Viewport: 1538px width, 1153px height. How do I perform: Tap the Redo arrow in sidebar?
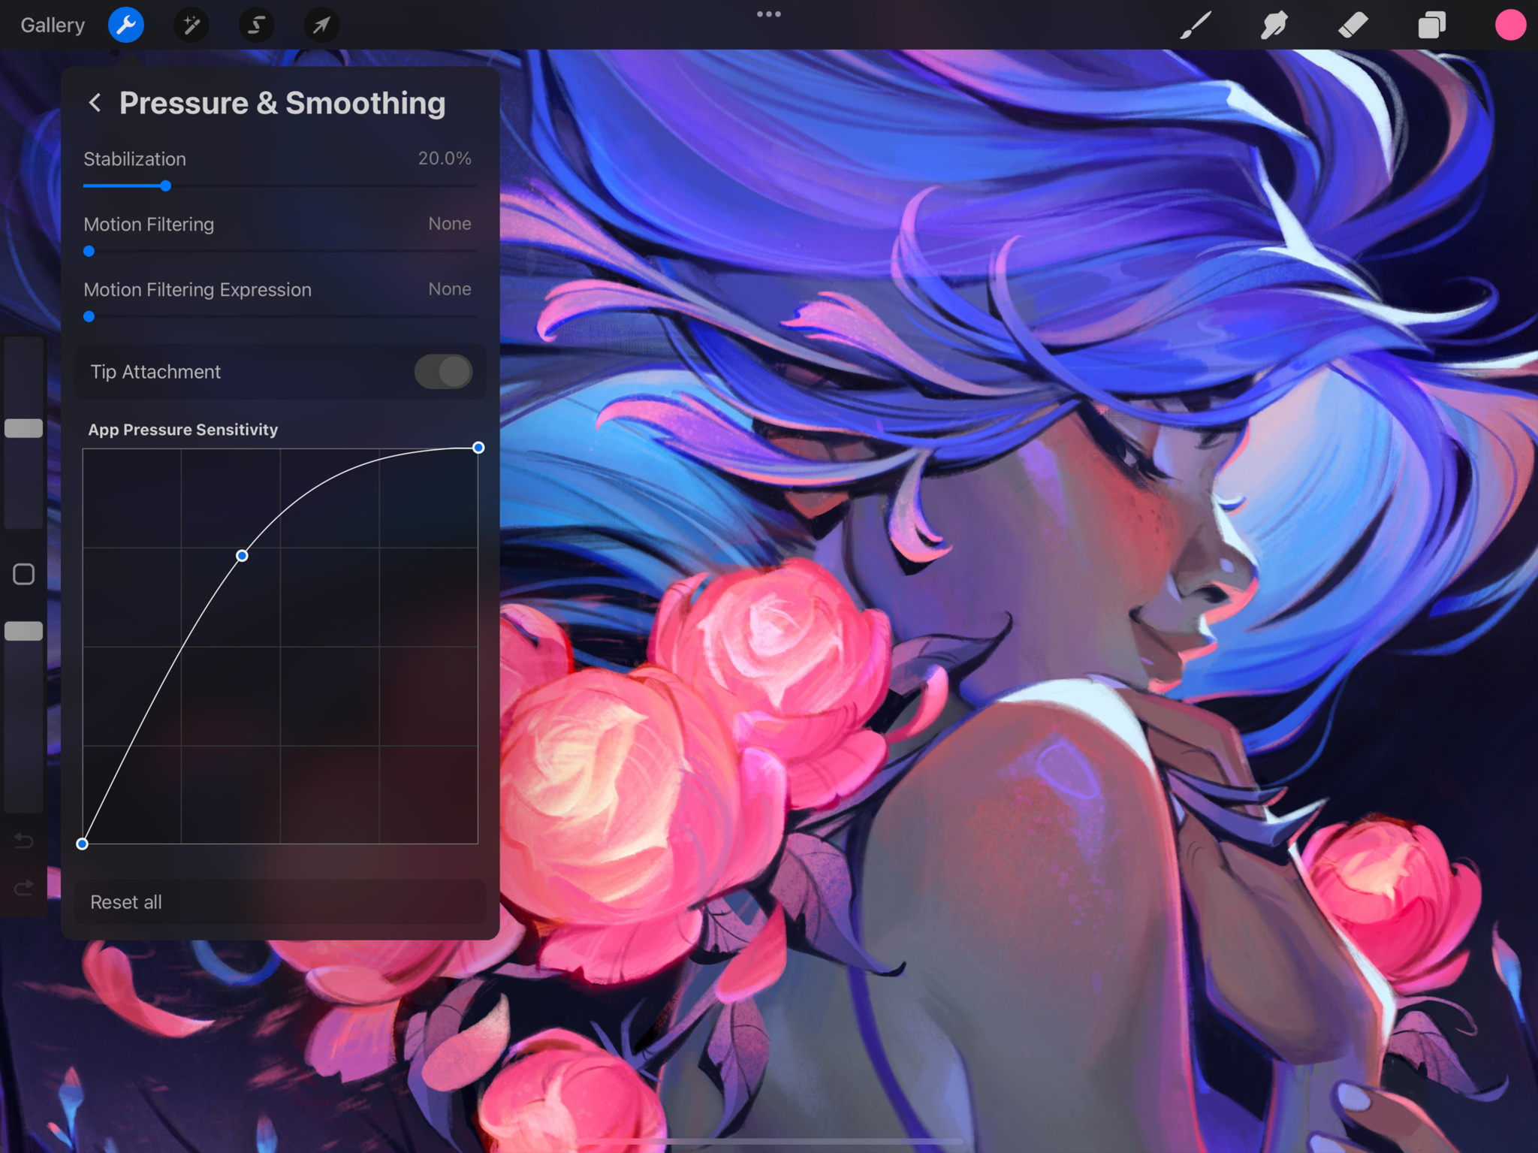23,889
